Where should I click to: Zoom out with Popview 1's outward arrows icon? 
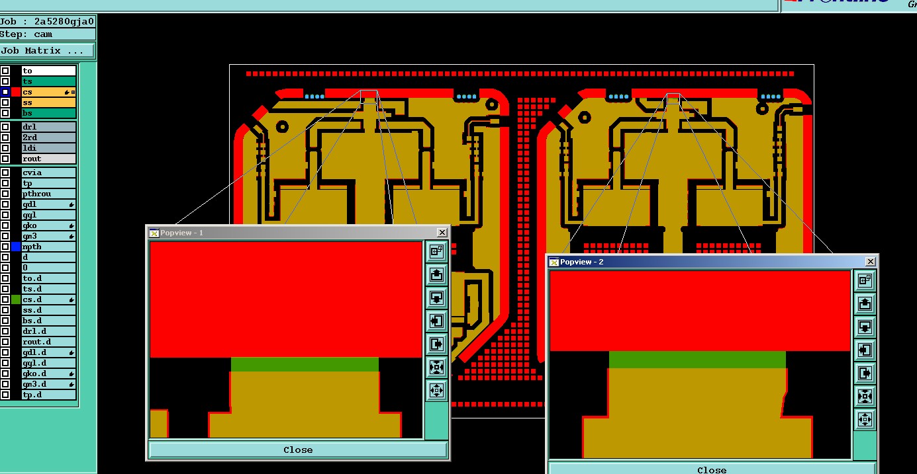coord(436,390)
